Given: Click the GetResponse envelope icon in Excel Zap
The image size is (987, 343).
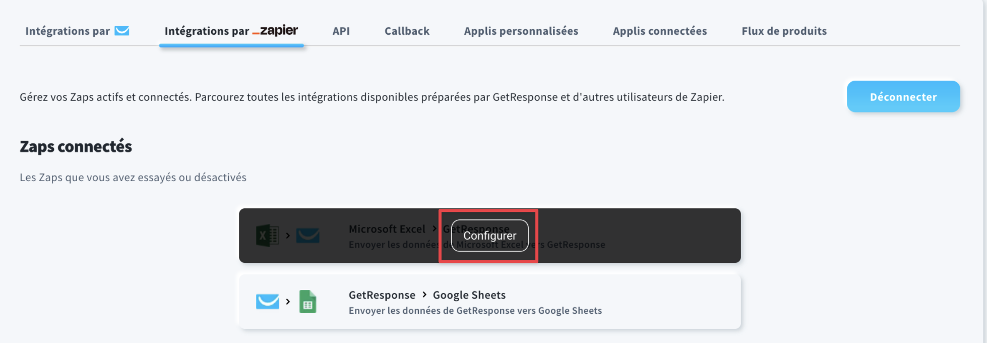Looking at the screenshot, I should pos(307,236).
